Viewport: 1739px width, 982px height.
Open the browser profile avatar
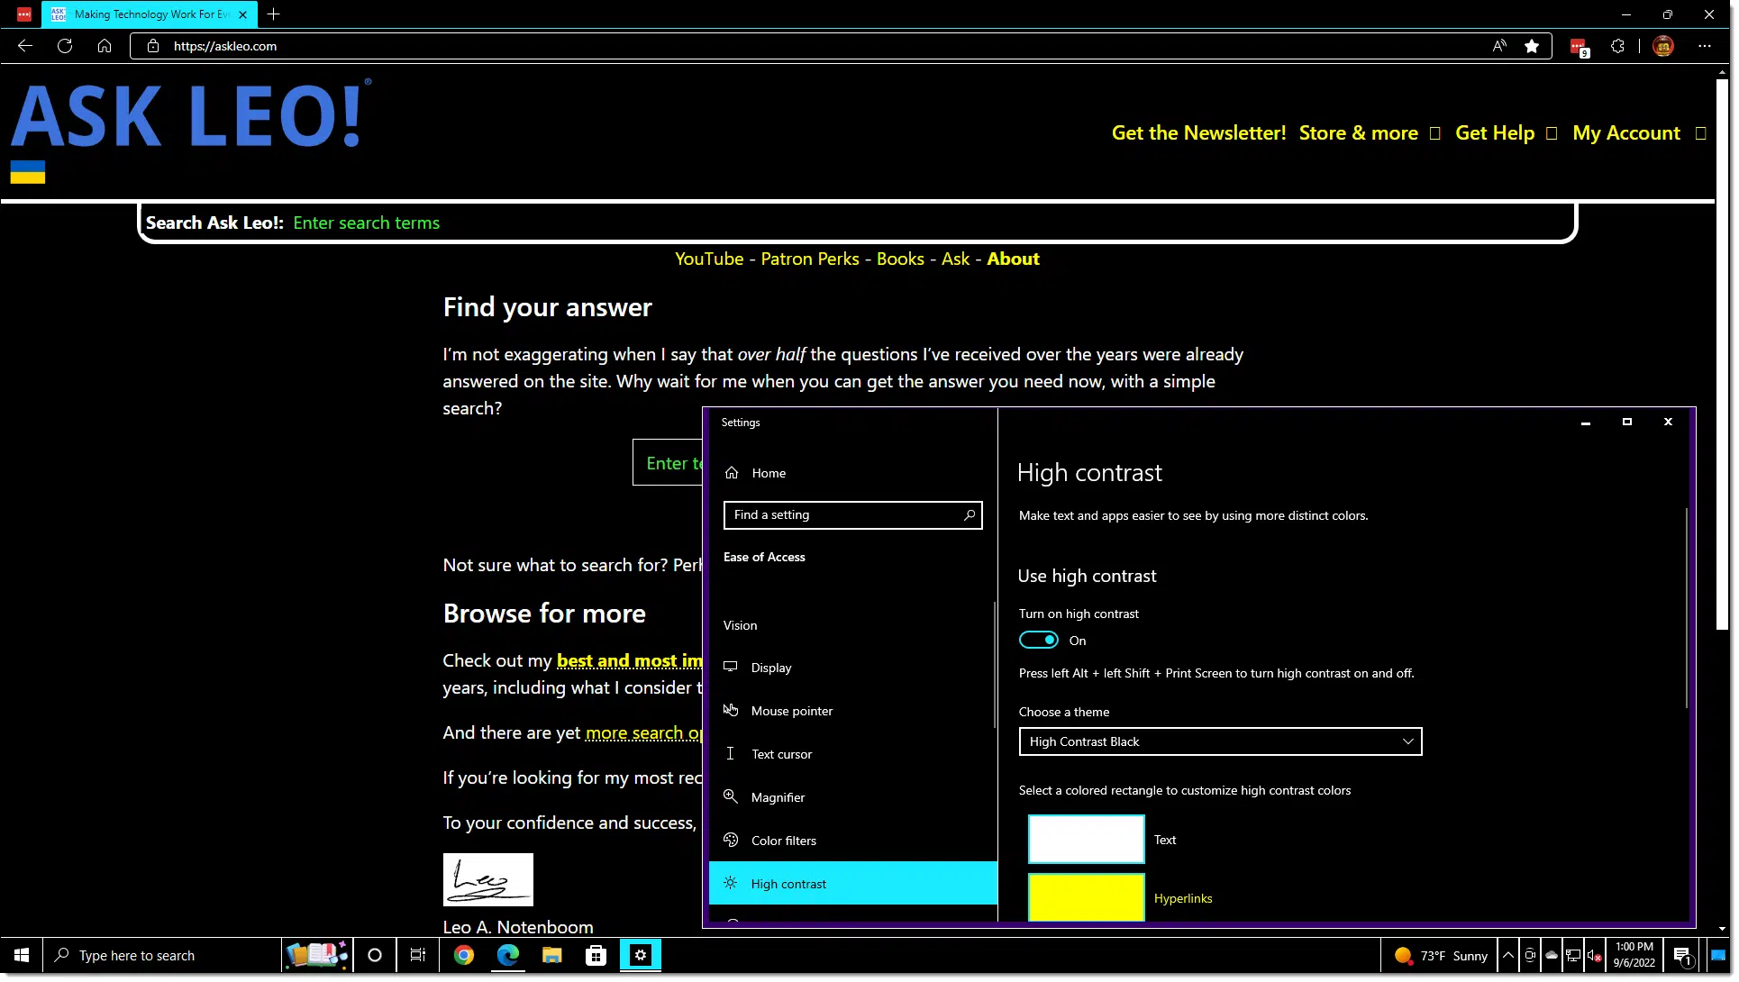tap(1663, 46)
